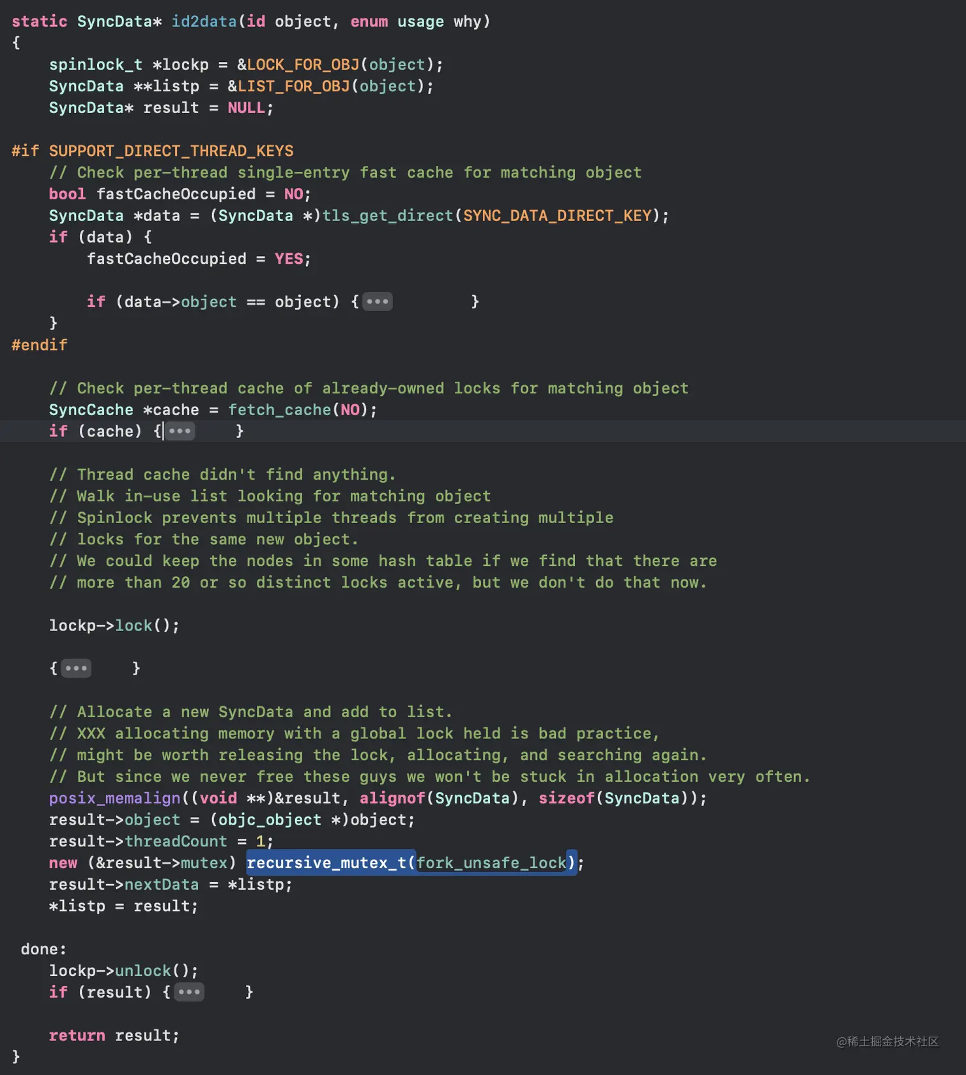Click fastCacheOccupied = YES assignment
This screenshot has height=1075, width=966.
point(199,259)
